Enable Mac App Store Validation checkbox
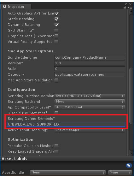The height and width of the screenshot is (176, 134). pyautogui.click(x=56, y=80)
